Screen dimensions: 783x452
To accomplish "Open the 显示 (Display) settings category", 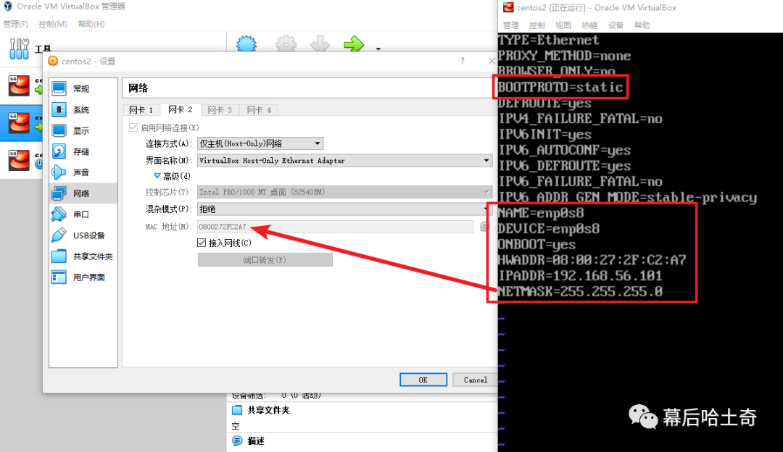I will pyautogui.click(x=80, y=130).
